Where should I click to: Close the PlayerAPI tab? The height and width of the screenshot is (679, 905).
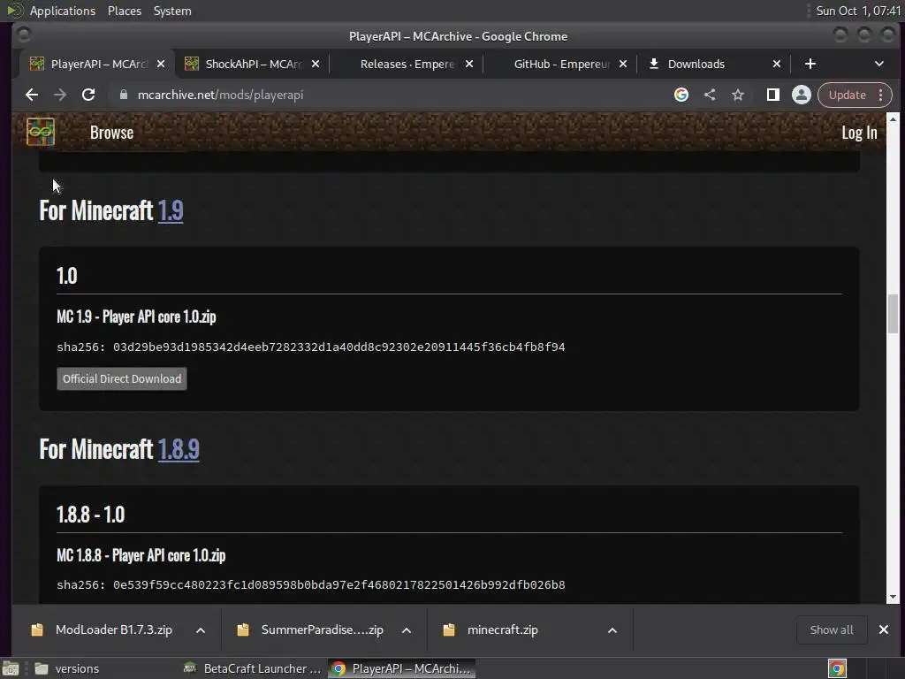point(161,64)
